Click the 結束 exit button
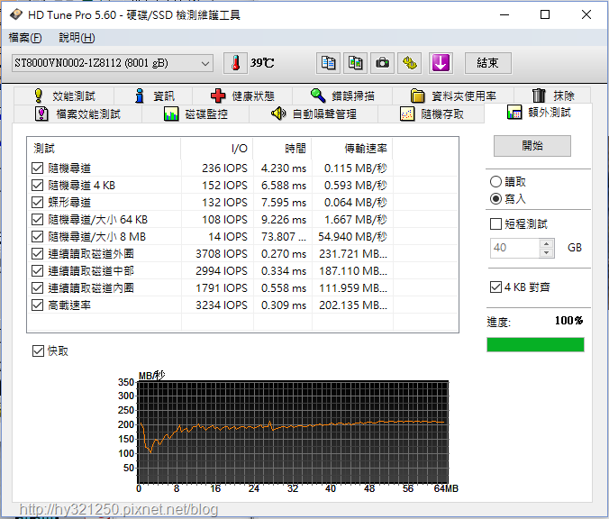 pyautogui.click(x=487, y=63)
